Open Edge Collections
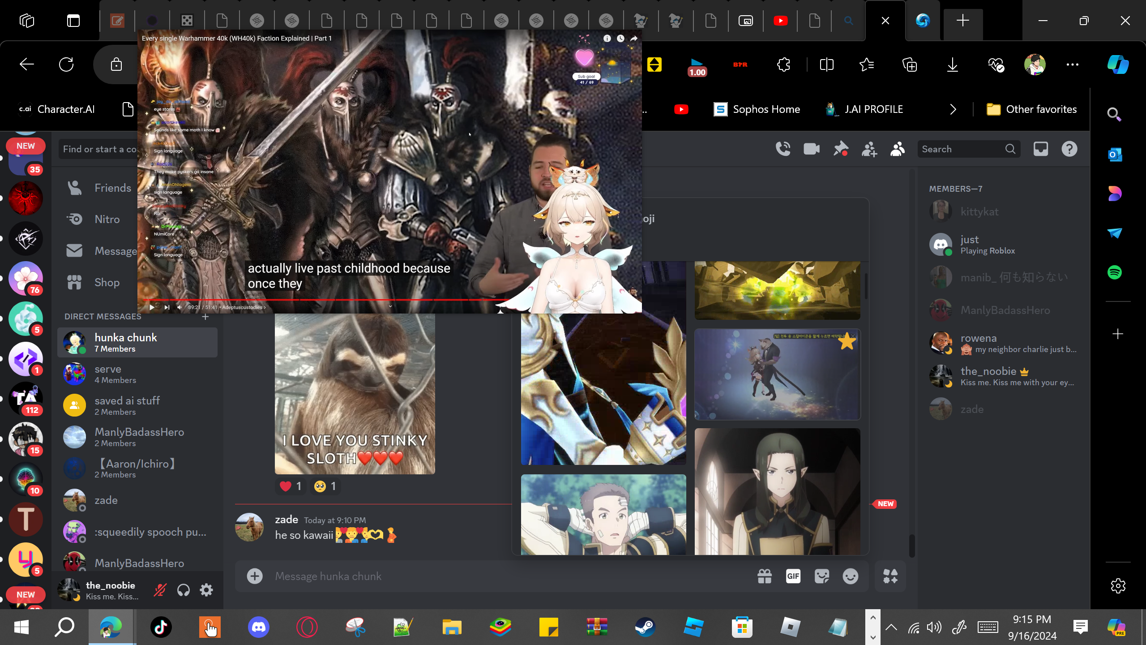1146x645 pixels. [910, 64]
